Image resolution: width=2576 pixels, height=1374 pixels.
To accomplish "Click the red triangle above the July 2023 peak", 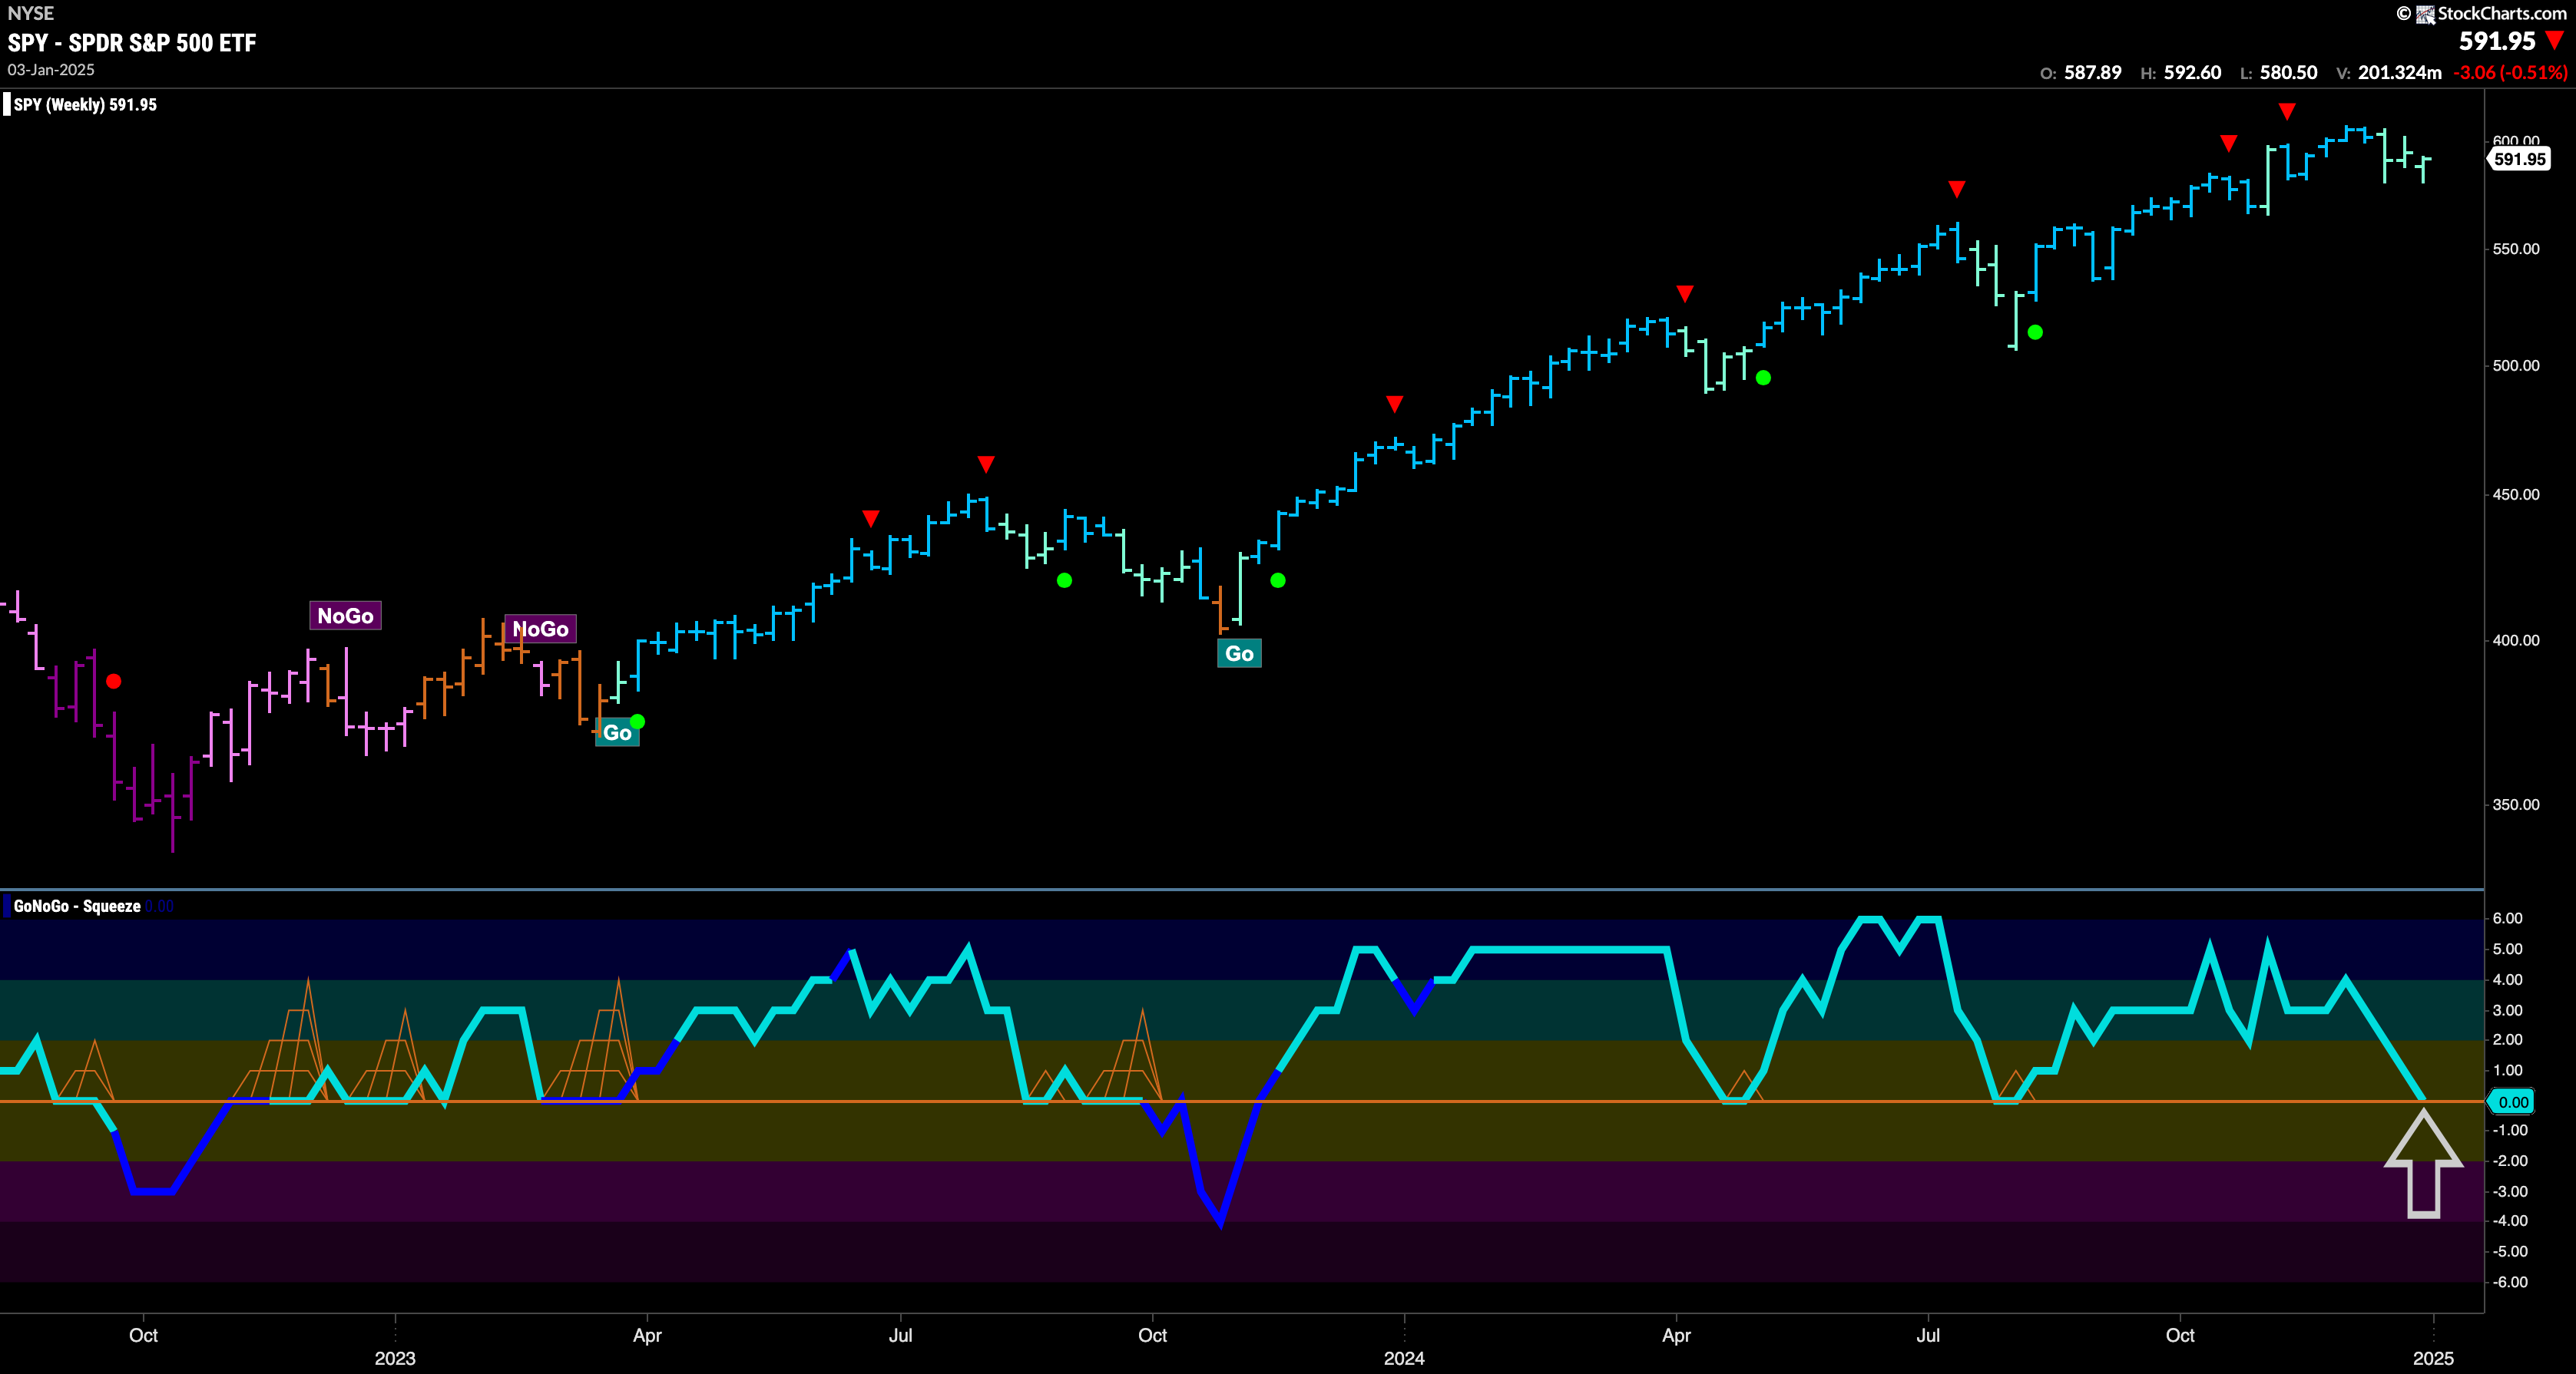I will tap(986, 464).
